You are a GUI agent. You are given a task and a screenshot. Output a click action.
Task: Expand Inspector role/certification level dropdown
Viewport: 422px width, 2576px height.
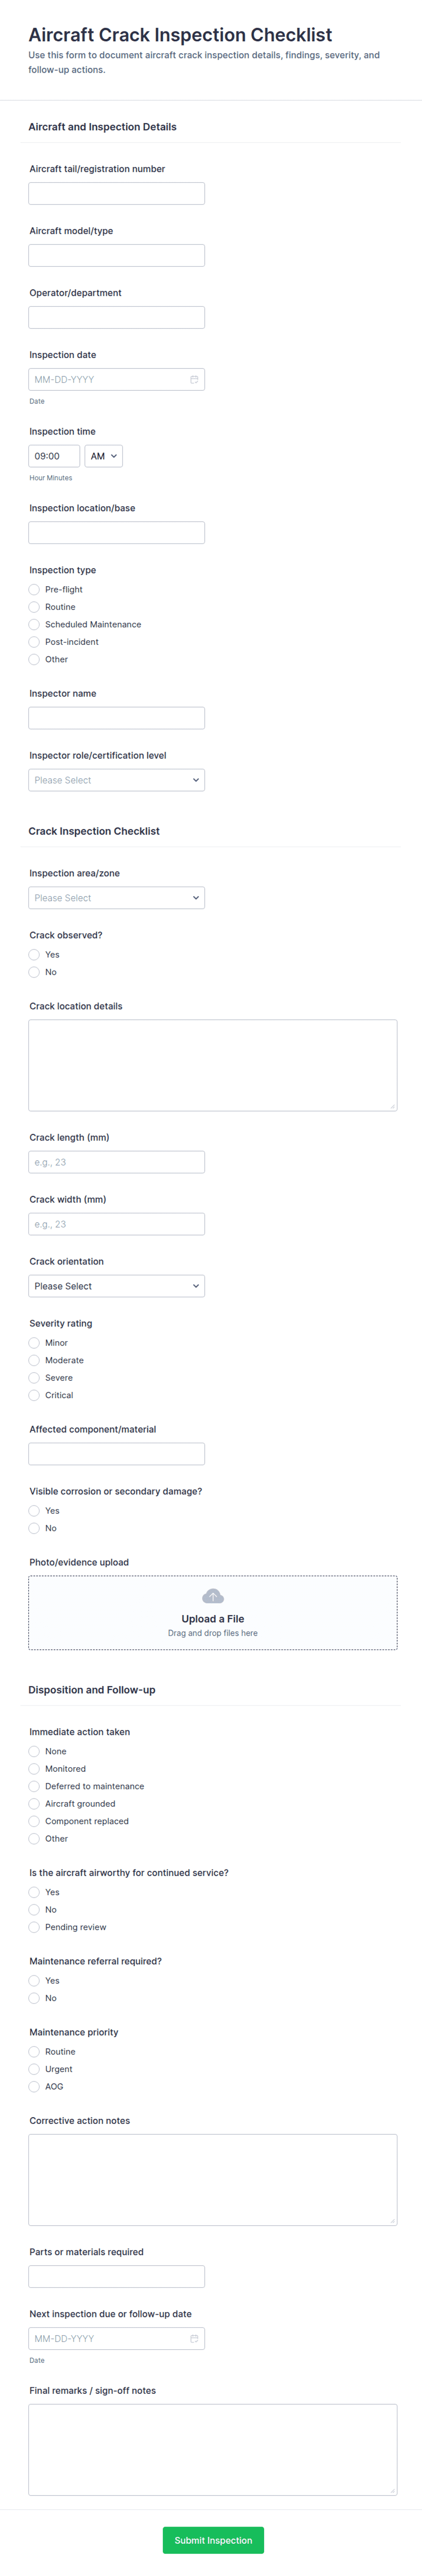click(117, 780)
